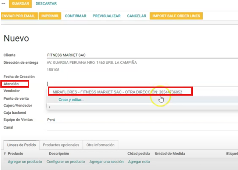
Task: Confirm the order with CONFIRMAR
Action: (76, 16)
